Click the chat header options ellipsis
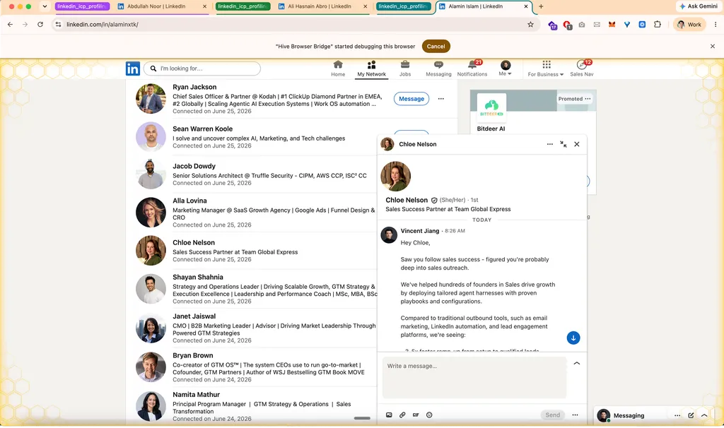The image size is (724, 428). click(549, 144)
